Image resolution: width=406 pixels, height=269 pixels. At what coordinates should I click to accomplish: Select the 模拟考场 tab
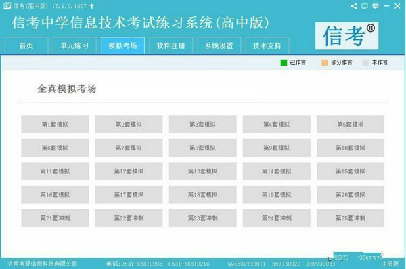[122, 45]
